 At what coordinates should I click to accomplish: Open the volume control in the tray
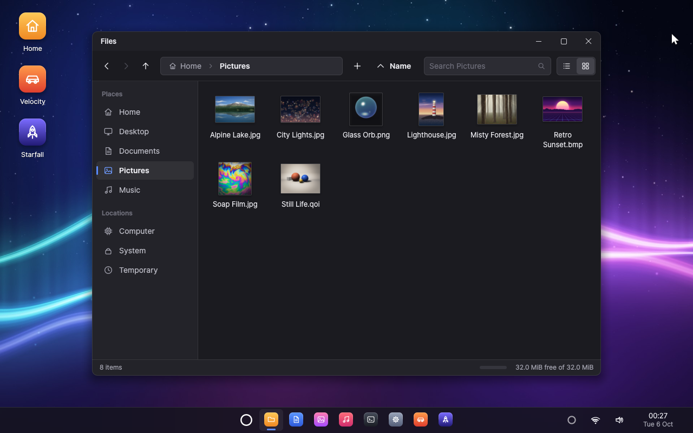619,420
